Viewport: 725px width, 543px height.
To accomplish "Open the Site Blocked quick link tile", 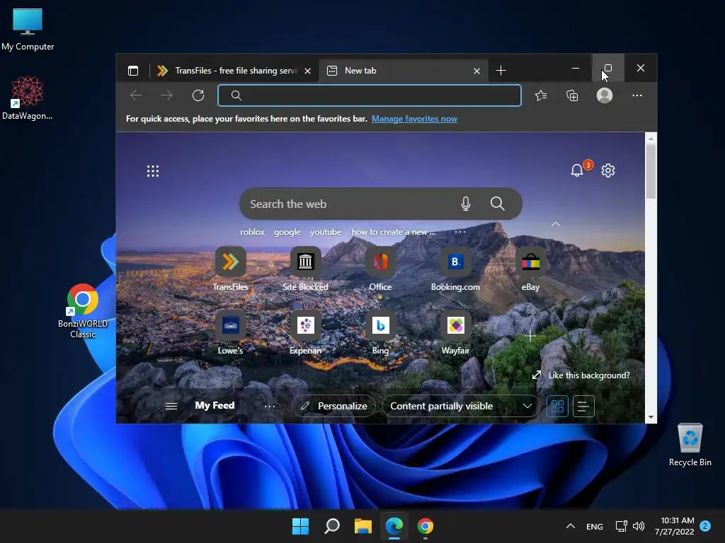I will pyautogui.click(x=305, y=269).
